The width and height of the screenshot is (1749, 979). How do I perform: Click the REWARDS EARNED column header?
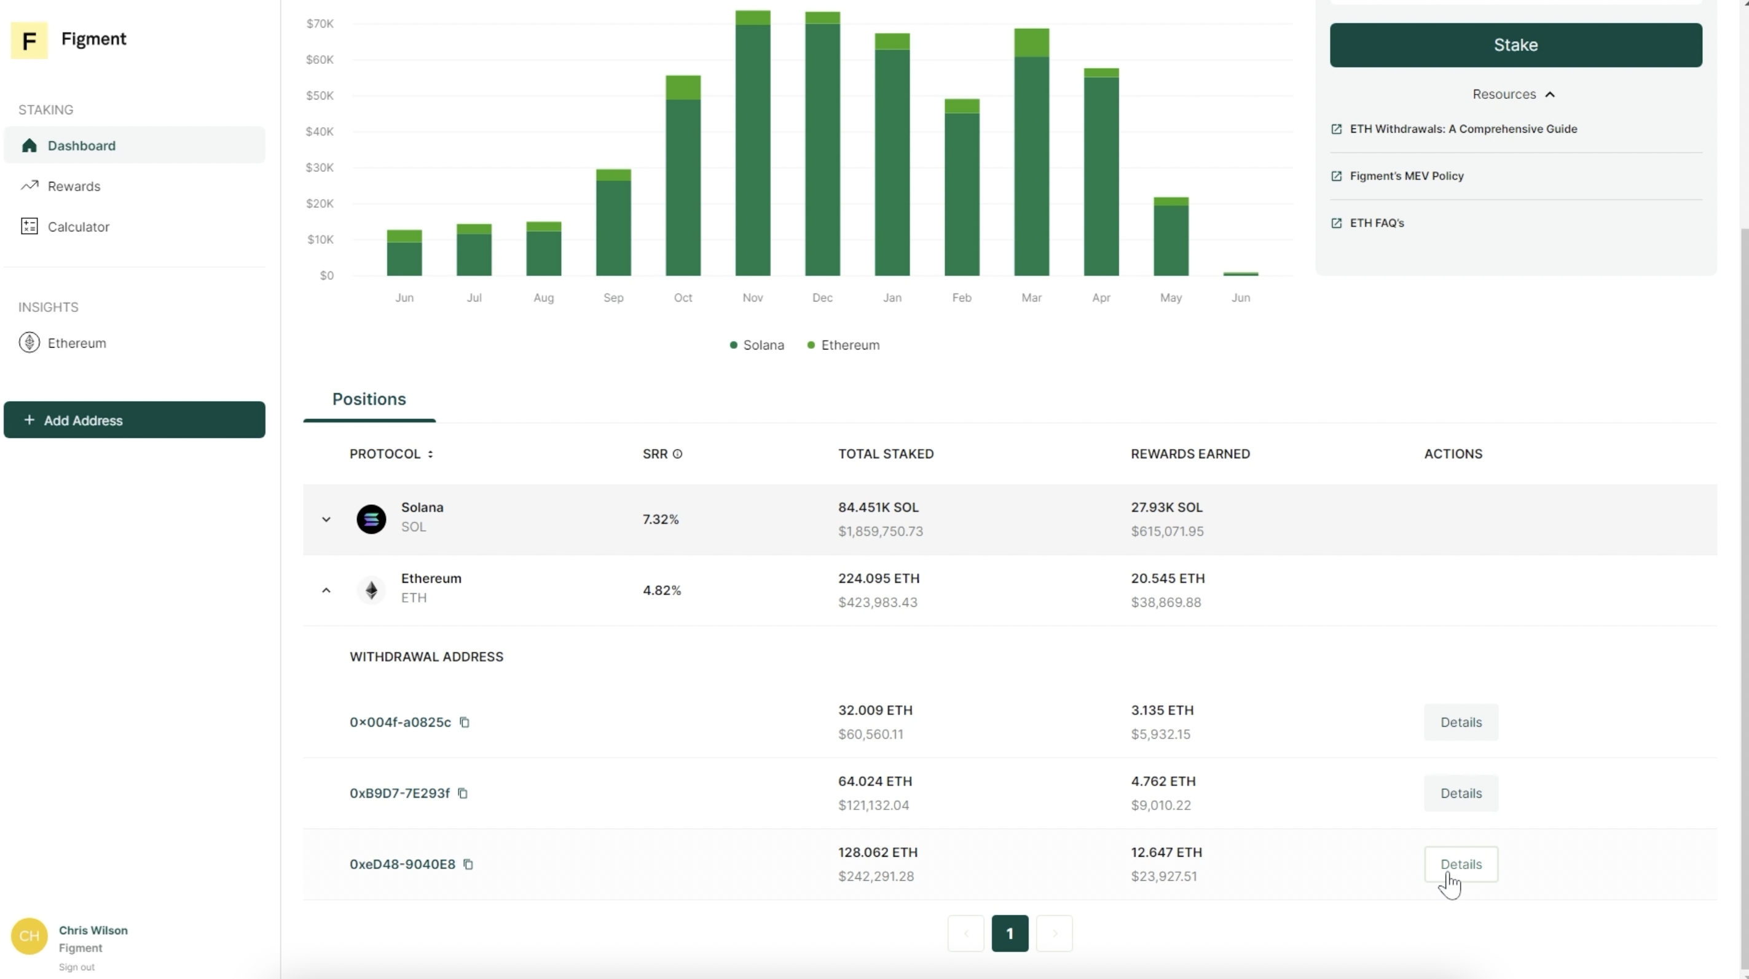[x=1190, y=454]
